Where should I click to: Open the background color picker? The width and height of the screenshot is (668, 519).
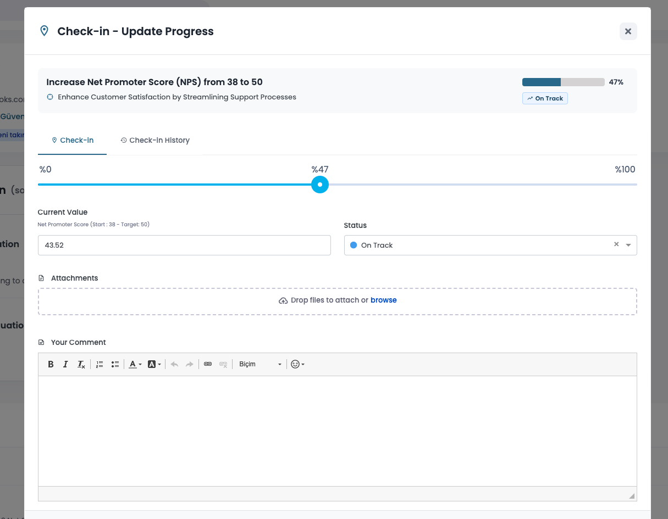coord(154,364)
